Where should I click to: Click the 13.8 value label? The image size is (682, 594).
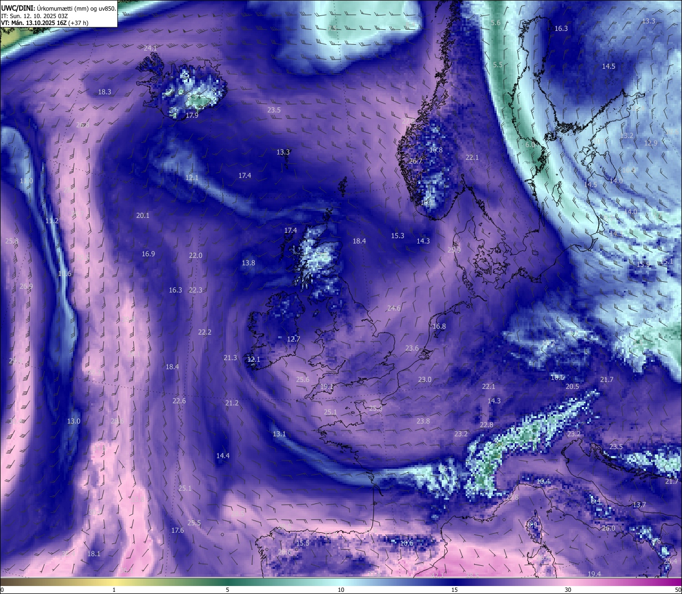248,263
